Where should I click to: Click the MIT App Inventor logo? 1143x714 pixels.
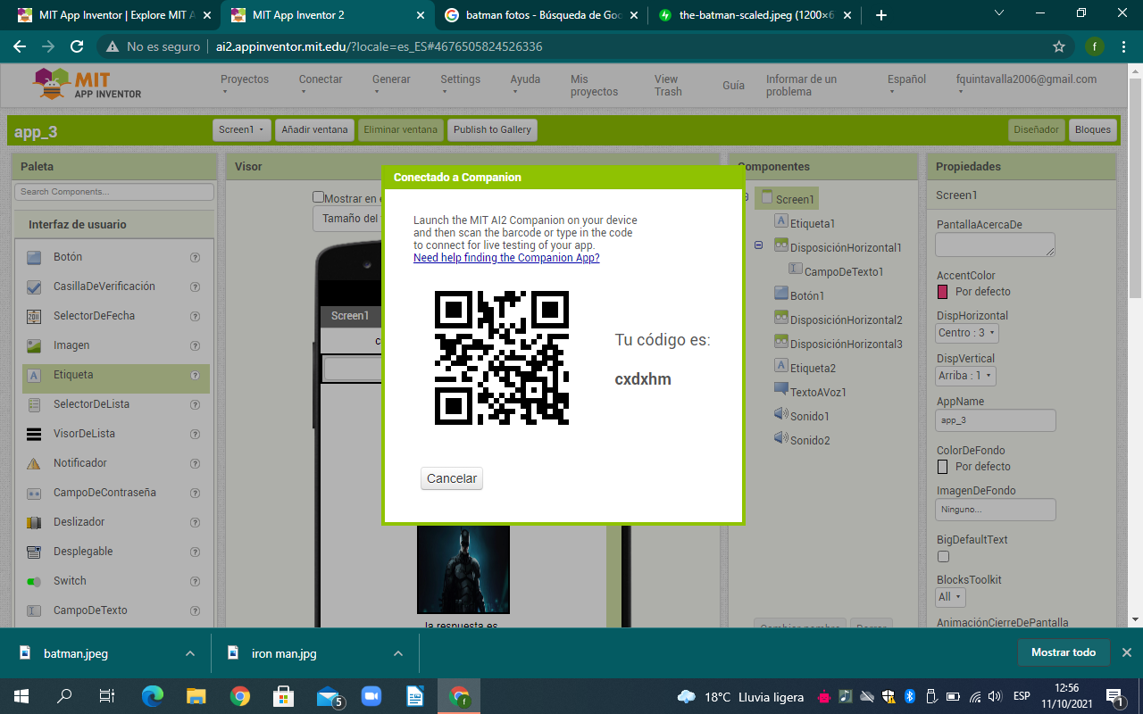[87, 85]
